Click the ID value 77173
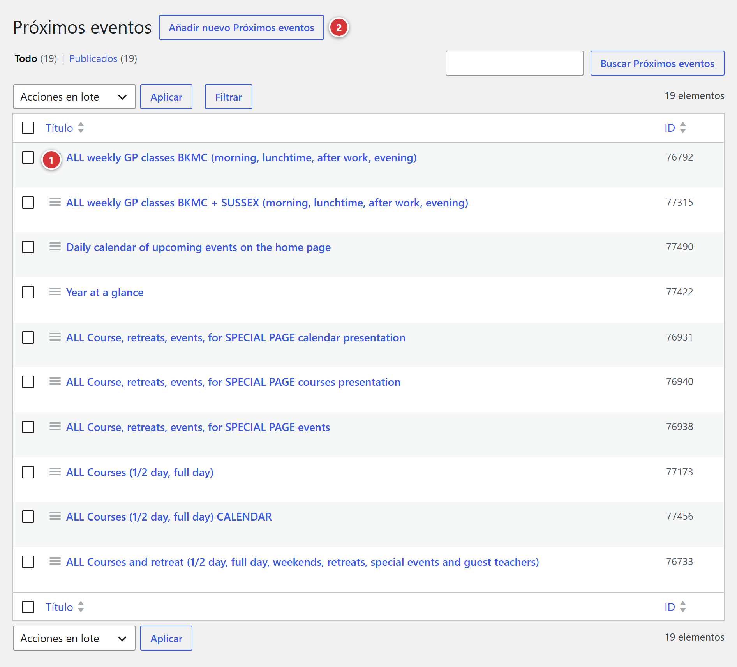 pos(679,472)
